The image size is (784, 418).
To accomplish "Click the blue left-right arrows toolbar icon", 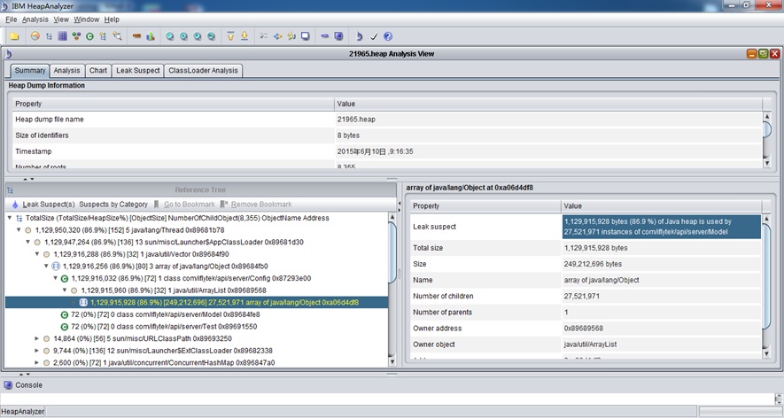I will coord(277,36).
